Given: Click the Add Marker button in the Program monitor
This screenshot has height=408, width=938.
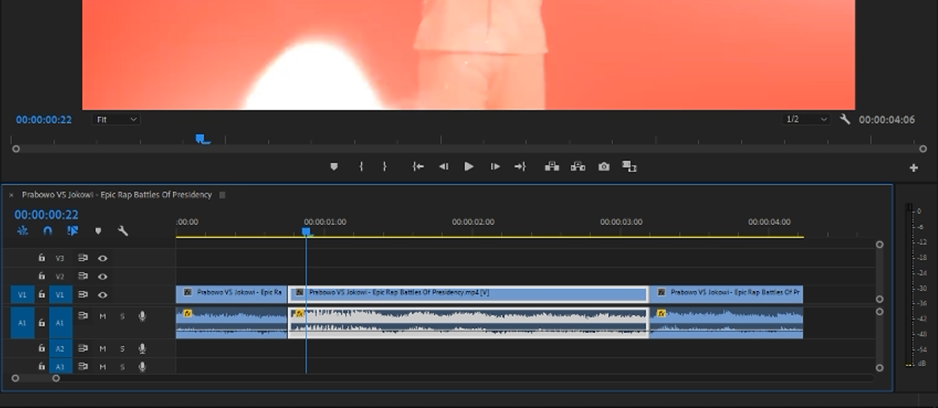Looking at the screenshot, I should coord(334,167).
